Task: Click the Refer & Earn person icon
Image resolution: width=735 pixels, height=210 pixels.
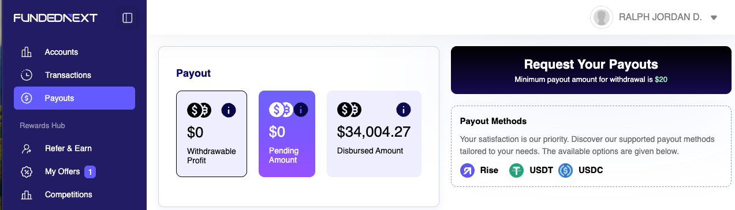Action: pyautogui.click(x=26, y=148)
